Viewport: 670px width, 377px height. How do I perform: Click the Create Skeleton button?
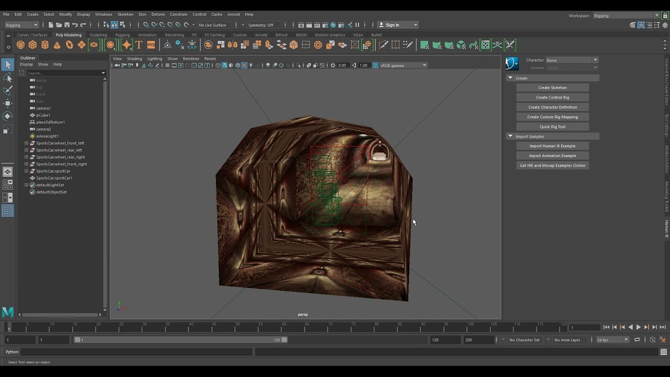[552, 87]
